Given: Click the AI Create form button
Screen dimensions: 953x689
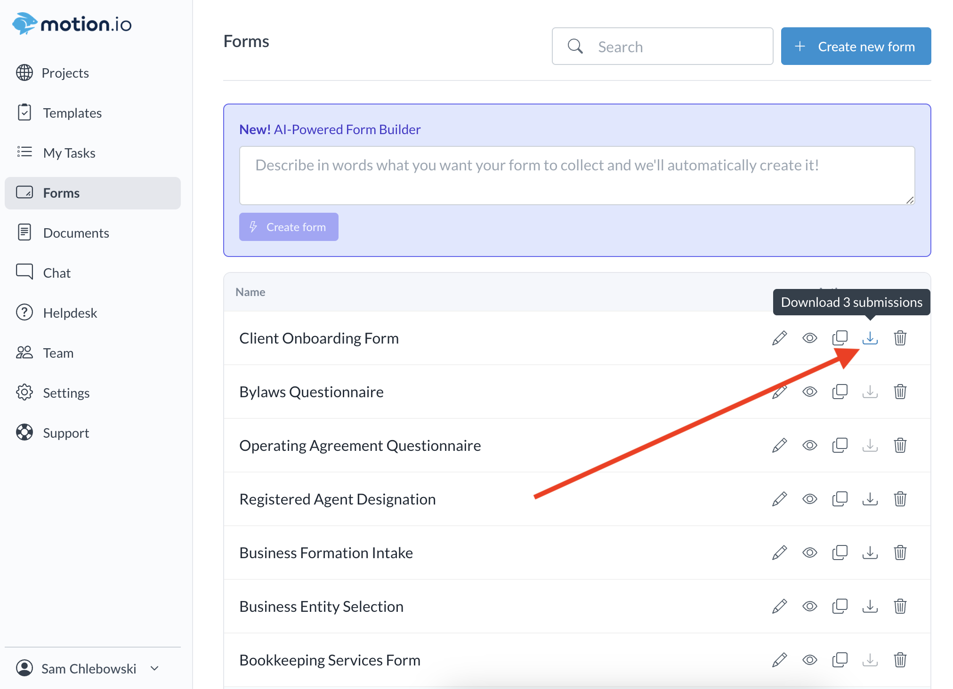Looking at the screenshot, I should point(289,227).
